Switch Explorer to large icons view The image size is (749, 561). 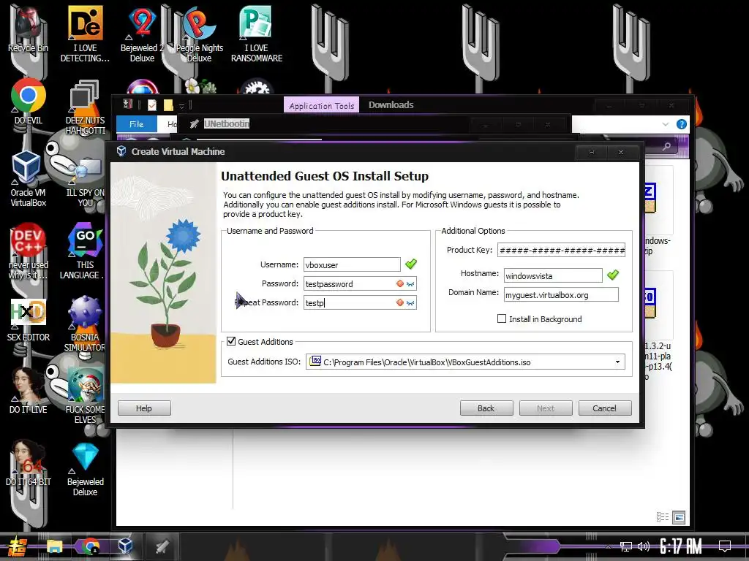[679, 516]
